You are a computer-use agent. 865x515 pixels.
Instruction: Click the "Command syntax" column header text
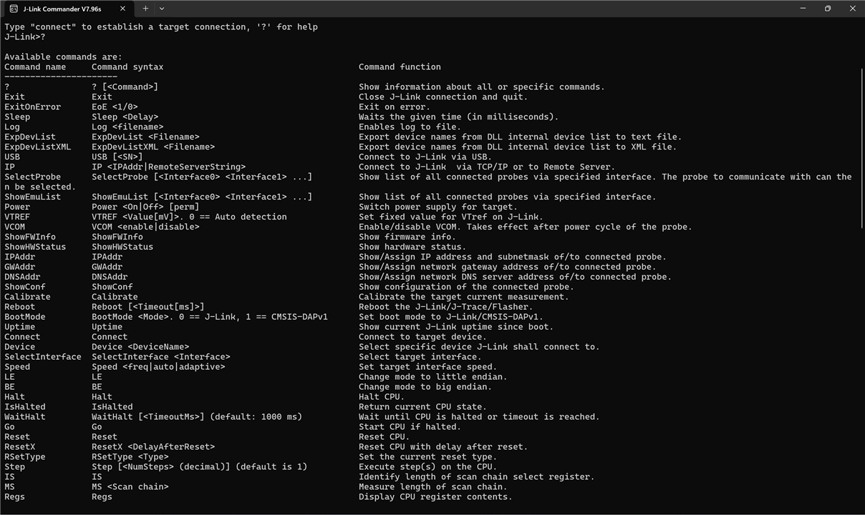(127, 67)
